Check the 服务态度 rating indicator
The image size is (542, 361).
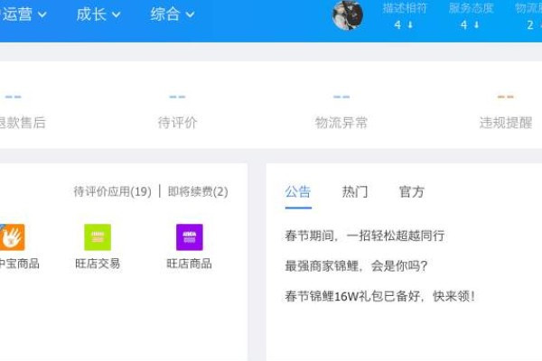[x=471, y=16]
